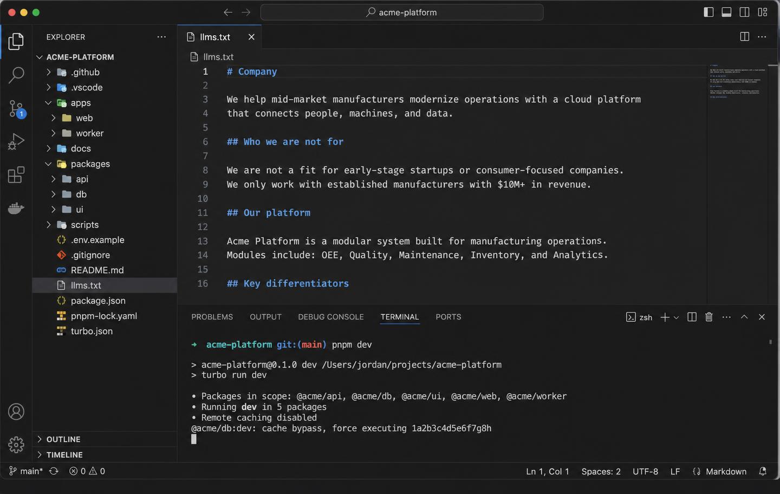The width and height of the screenshot is (780, 494).
Task: Toggle secondary side bar layout icon
Action: tap(745, 12)
